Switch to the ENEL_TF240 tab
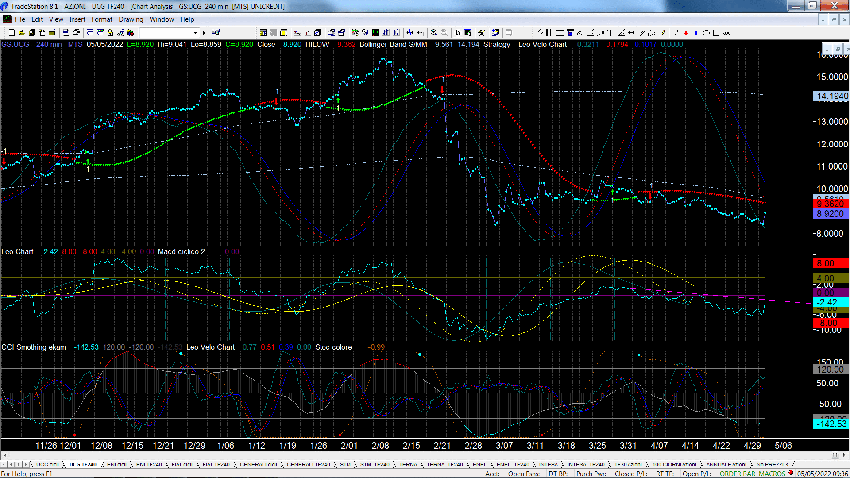Image resolution: width=850 pixels, height=478 pixels. [513, 465]
